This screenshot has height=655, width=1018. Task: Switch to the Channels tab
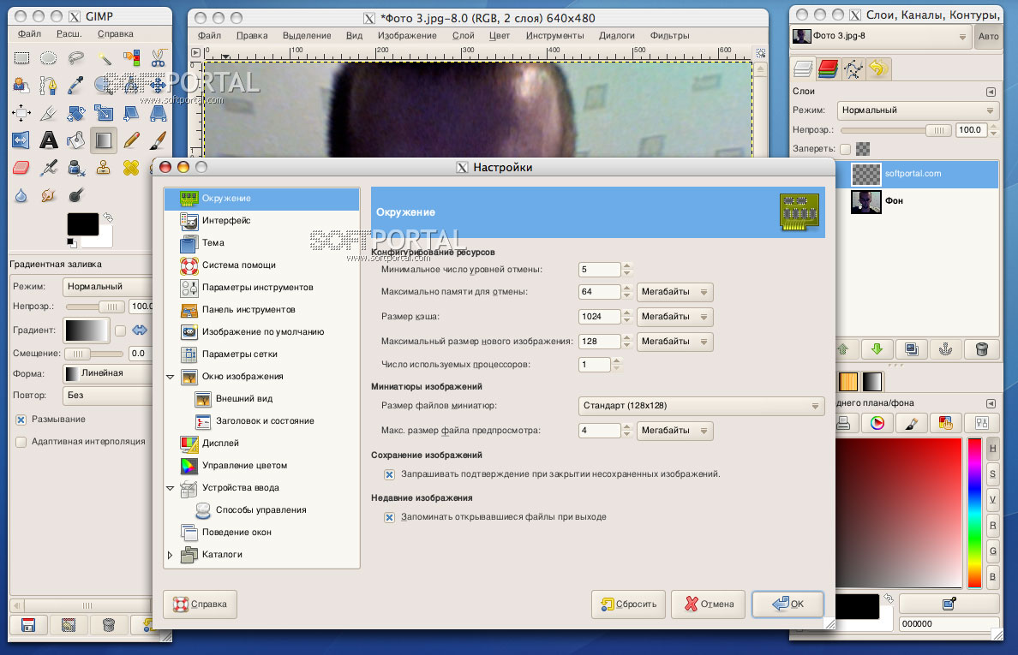[x=827, y=68]
